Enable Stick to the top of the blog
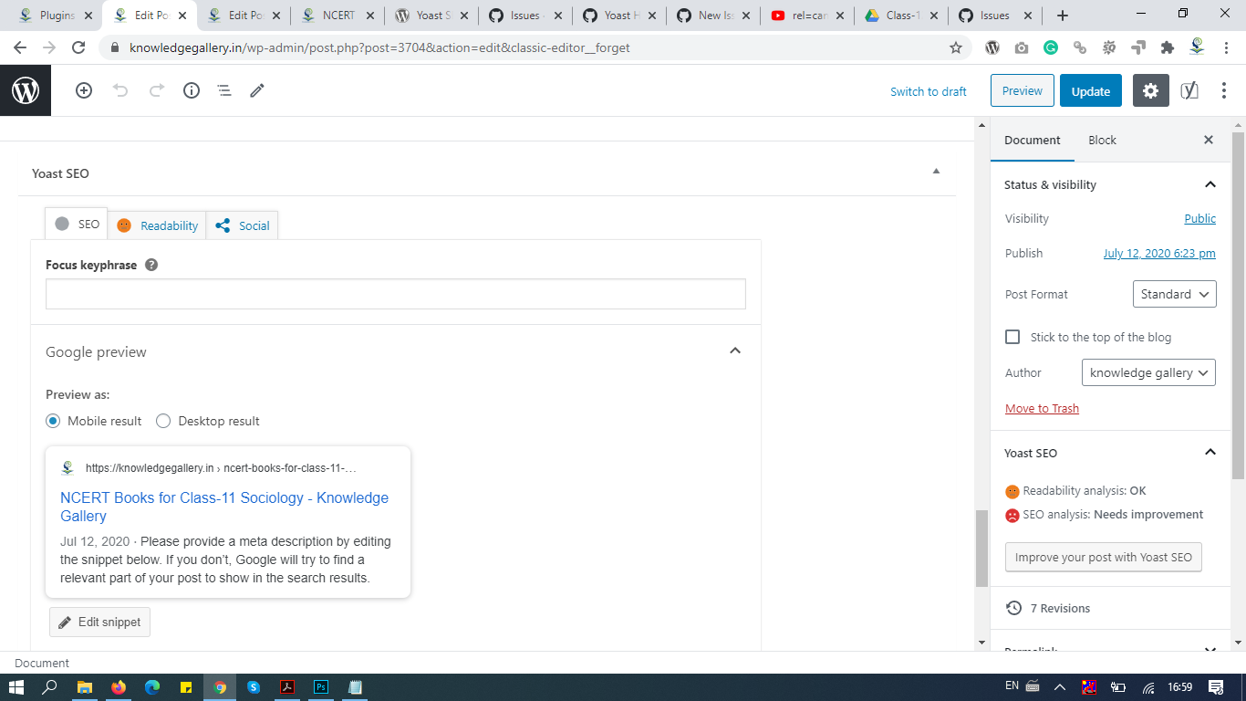This screenshot has width=1246, height=701. 1012,336
